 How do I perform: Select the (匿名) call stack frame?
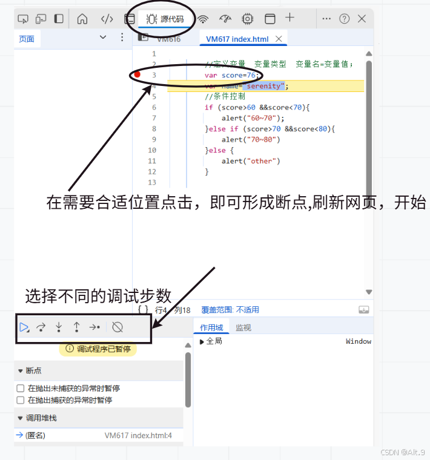pos(99,435)
